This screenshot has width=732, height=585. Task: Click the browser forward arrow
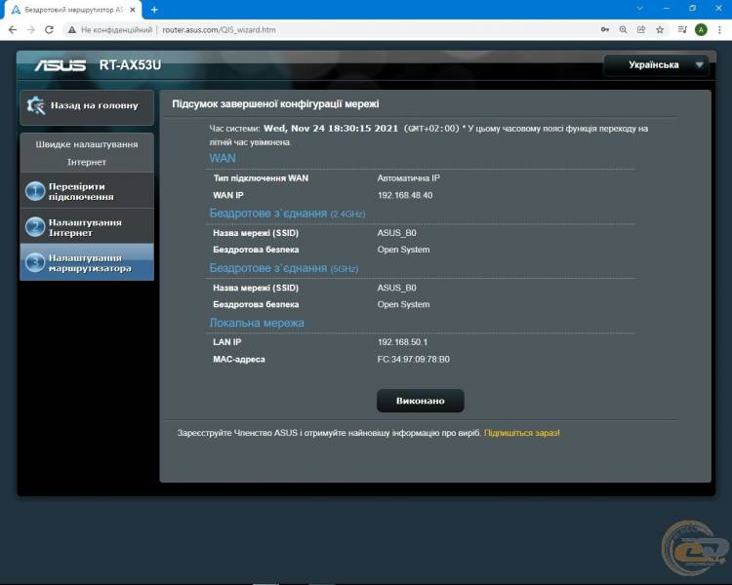(x=31, y=30)
